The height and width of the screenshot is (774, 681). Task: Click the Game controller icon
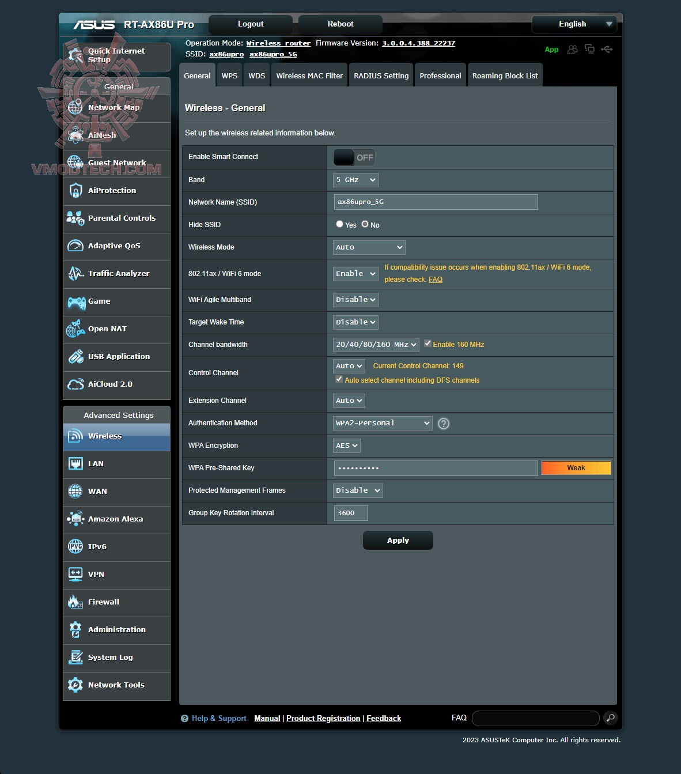(x=75, y=301)
